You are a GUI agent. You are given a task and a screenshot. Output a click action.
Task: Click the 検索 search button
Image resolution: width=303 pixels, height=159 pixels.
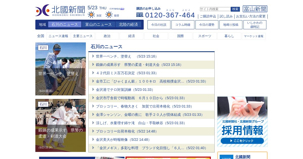click(x=235, y=9)
